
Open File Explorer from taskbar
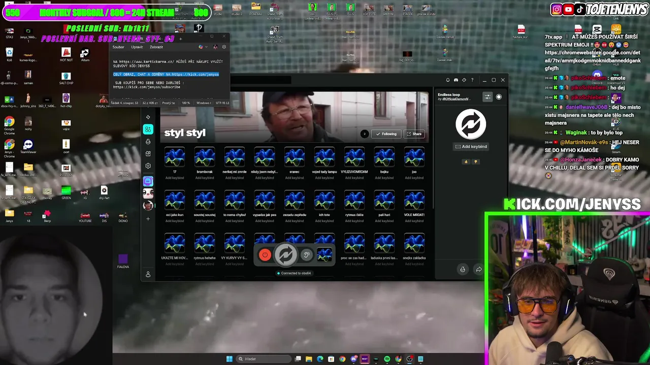309,359
